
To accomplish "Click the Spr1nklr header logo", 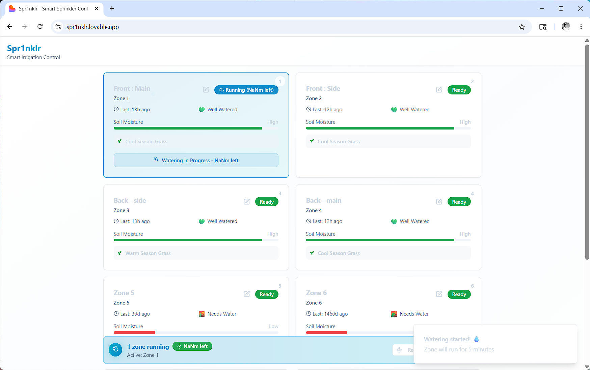I will click(24, 49).
